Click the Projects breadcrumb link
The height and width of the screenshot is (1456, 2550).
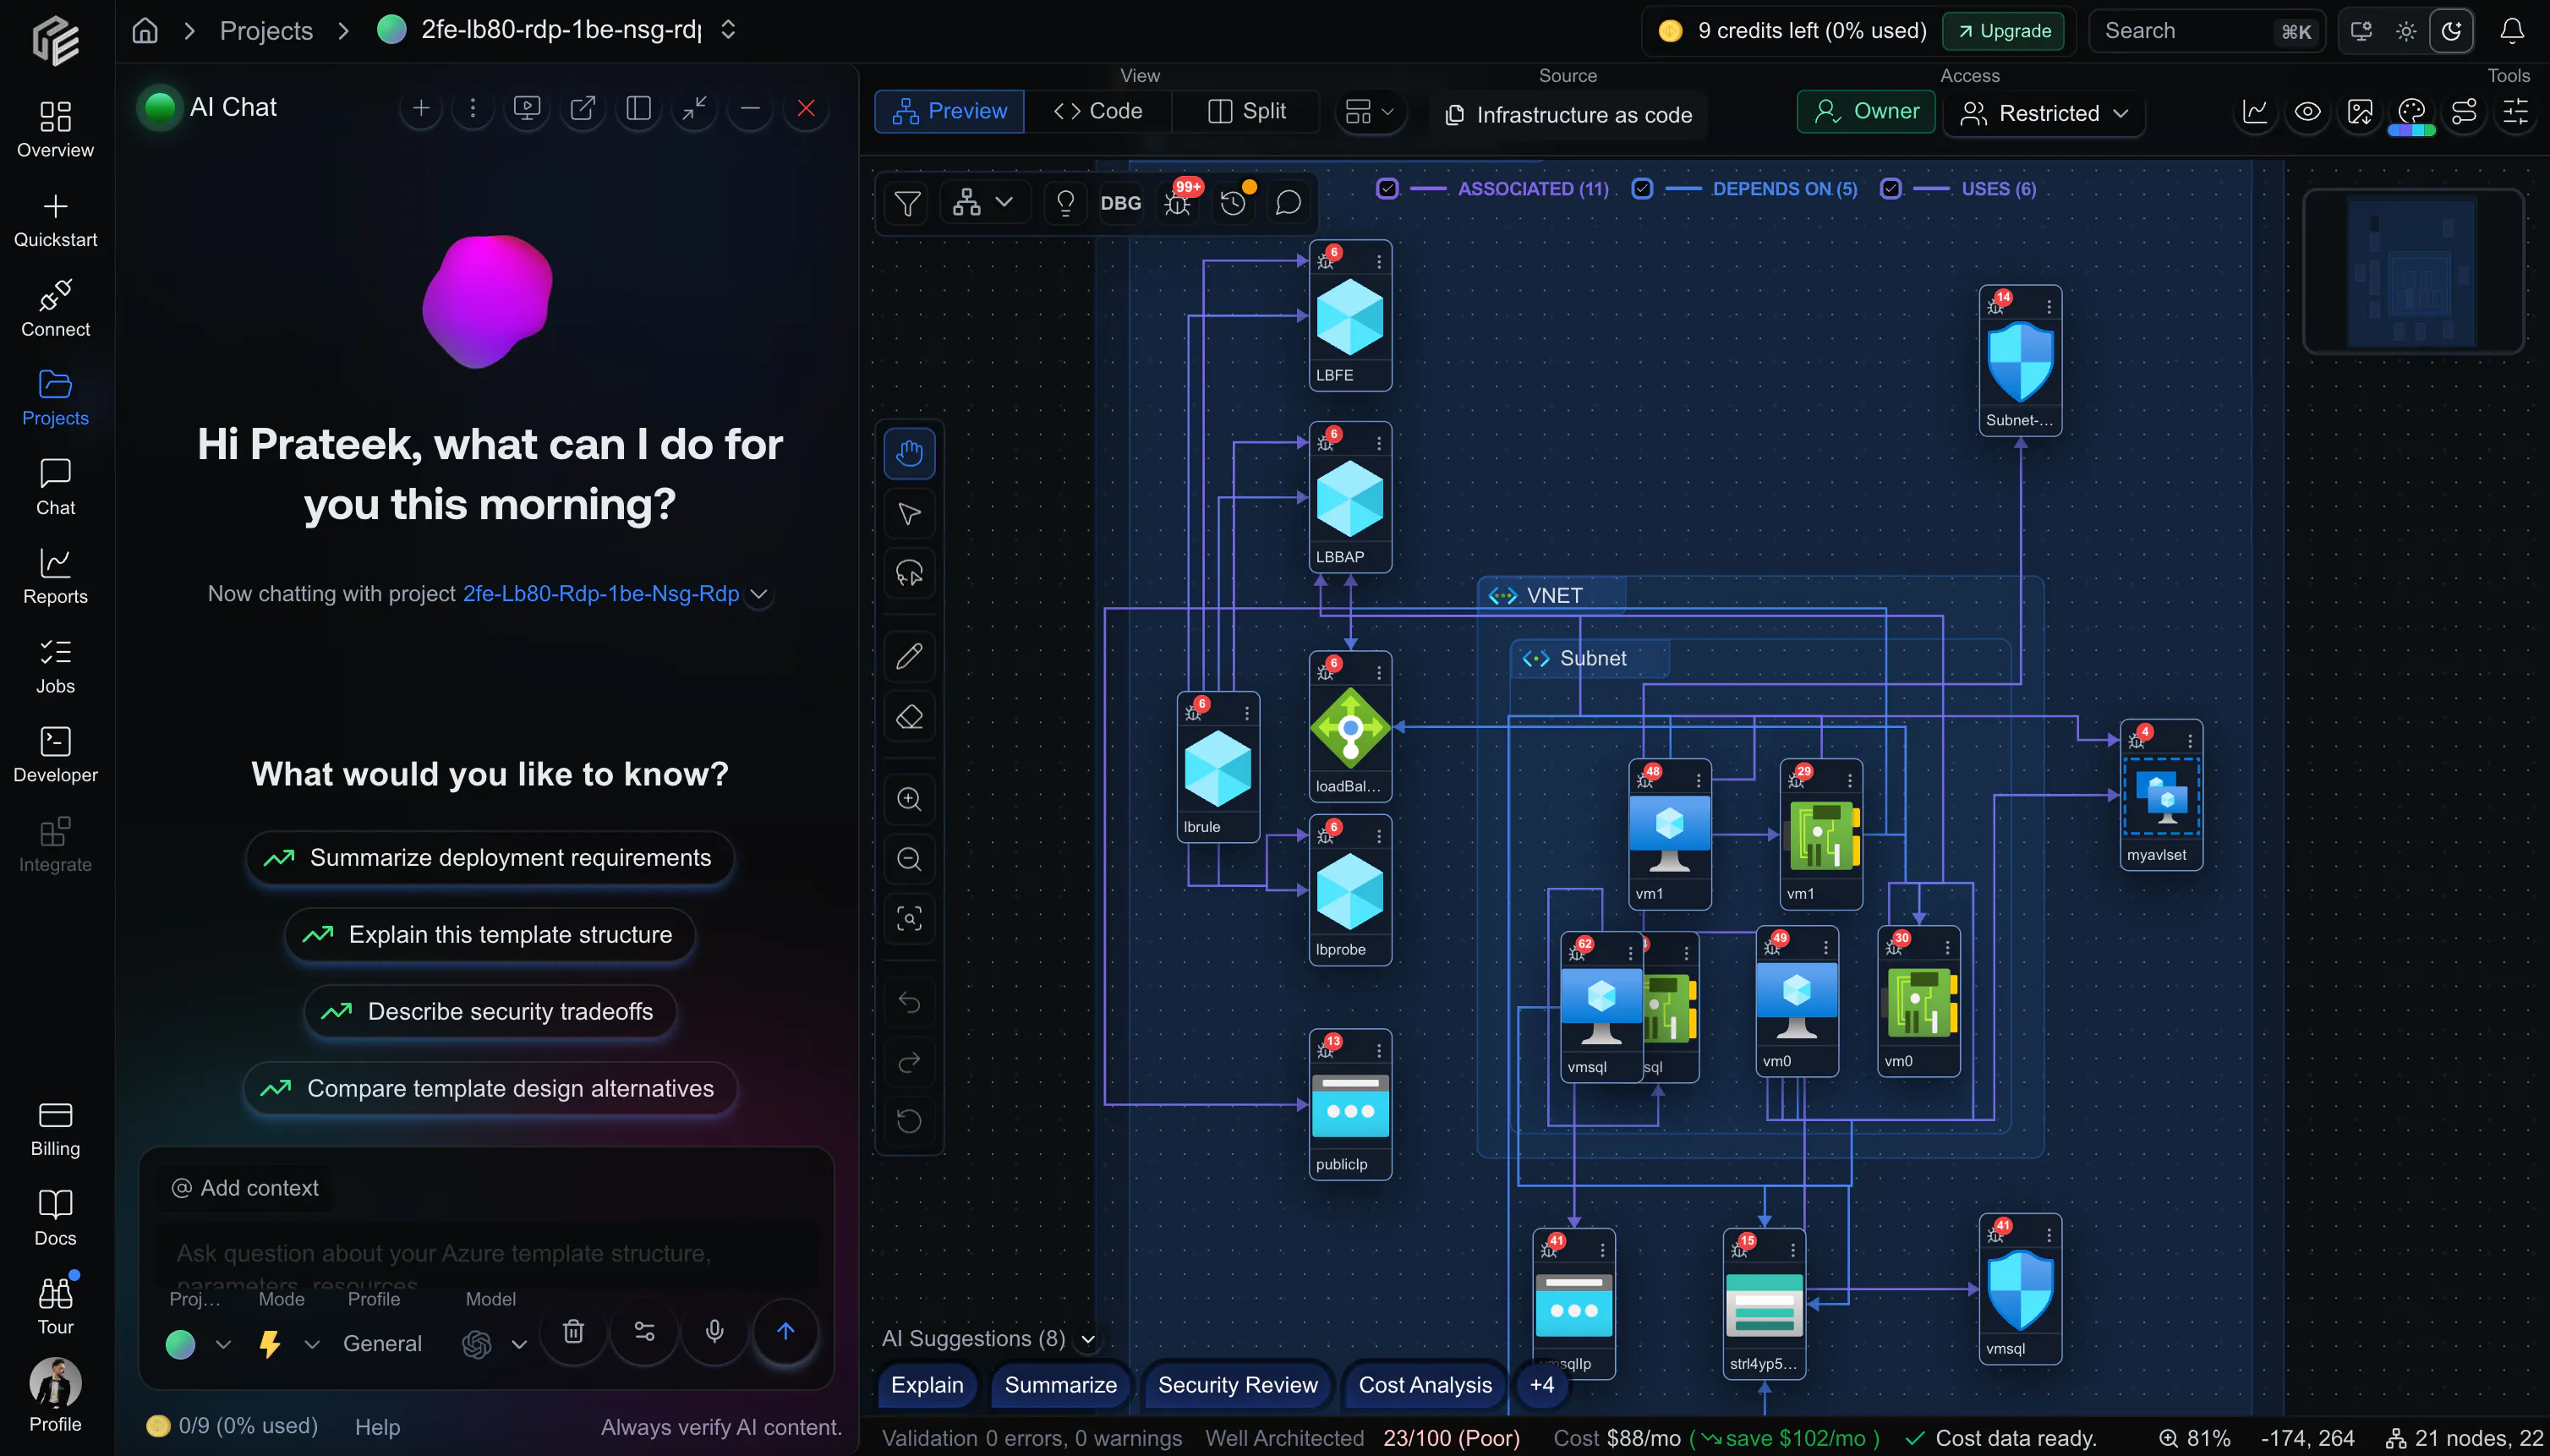point(266,31)
